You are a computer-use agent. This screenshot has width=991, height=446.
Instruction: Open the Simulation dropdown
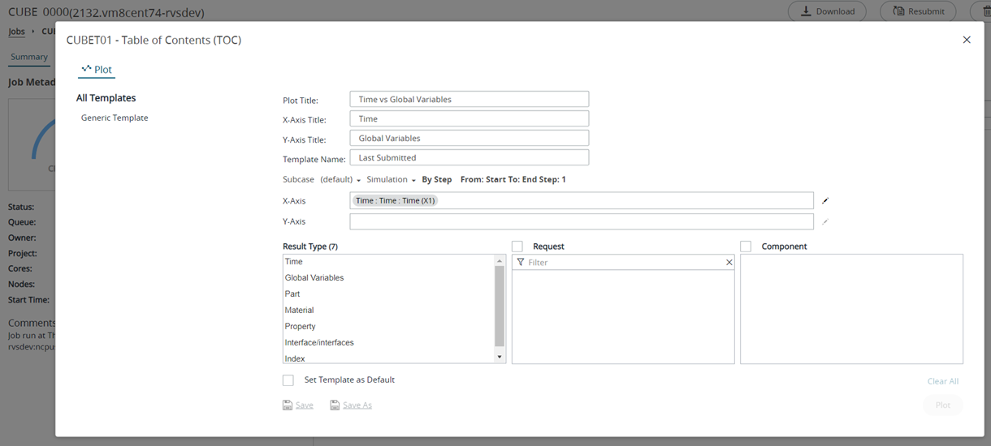[x=392, y=179]
